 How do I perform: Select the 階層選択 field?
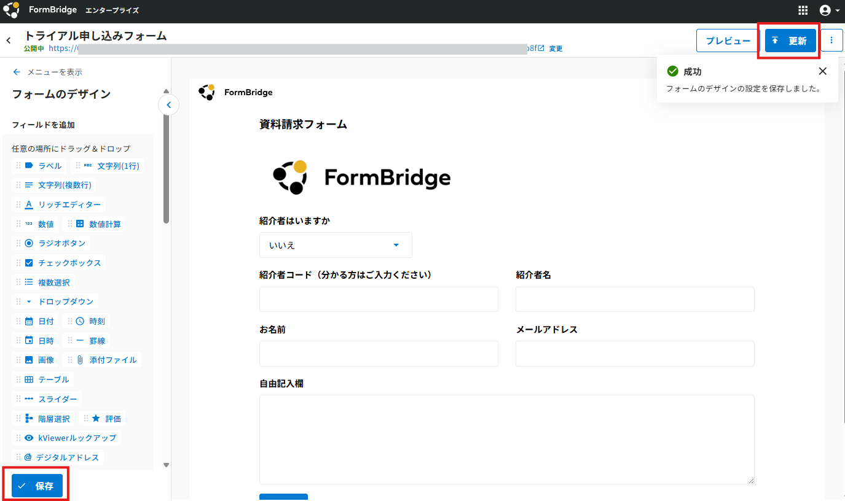(44, 419)
